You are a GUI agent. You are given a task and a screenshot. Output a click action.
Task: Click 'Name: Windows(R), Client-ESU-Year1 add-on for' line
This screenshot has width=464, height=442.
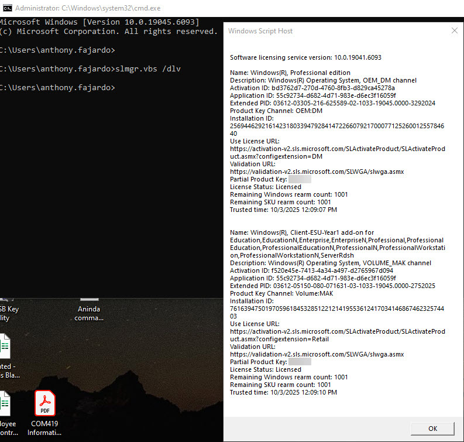pos(302,232)
